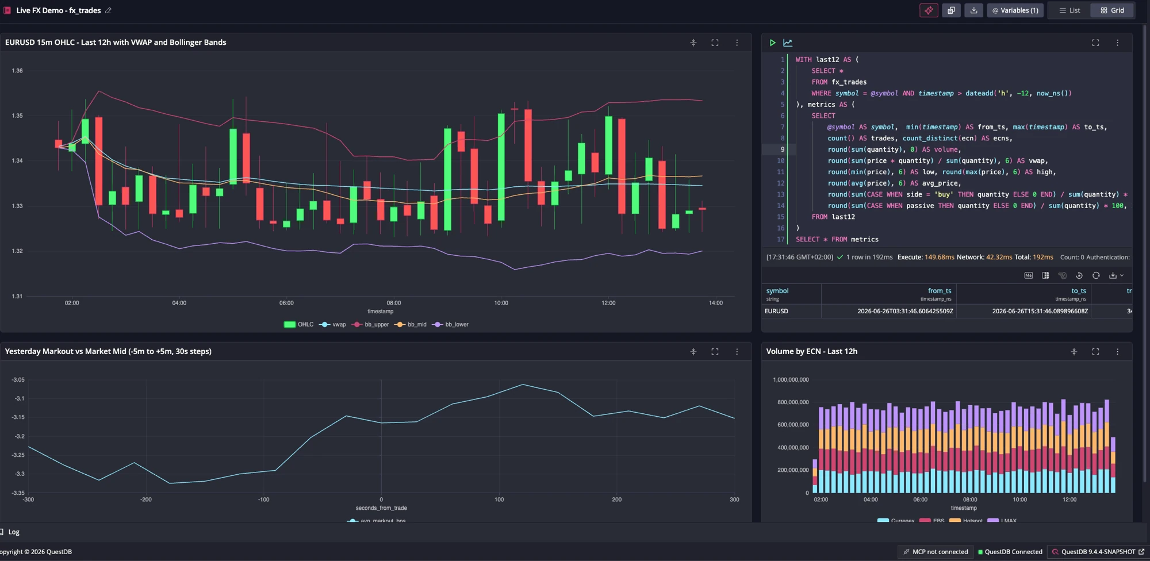
Task: Click the from_ts column header
Action: pyautogui.click(x=888, y=294)
